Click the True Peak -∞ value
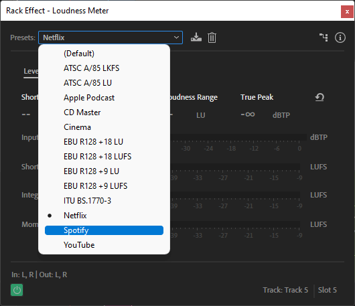This screenshot has width=355, height=306. (248, 114)
